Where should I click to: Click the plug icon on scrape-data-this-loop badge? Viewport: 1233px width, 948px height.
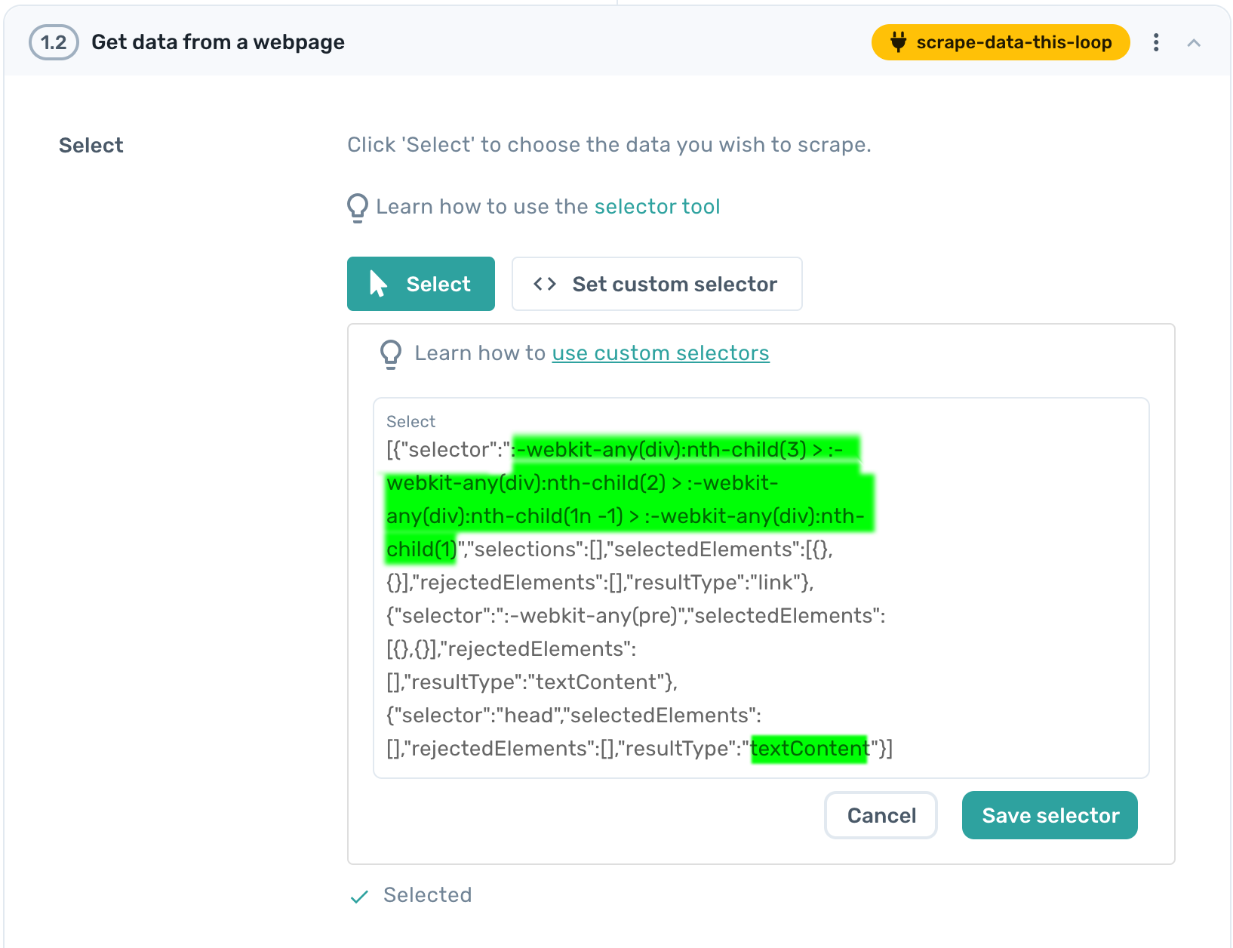(x=898, y=43)
